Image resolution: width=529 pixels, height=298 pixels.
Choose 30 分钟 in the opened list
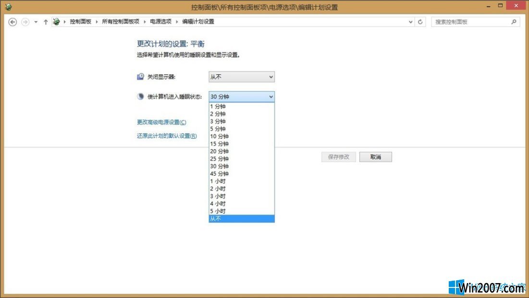(x=242, y=166)
